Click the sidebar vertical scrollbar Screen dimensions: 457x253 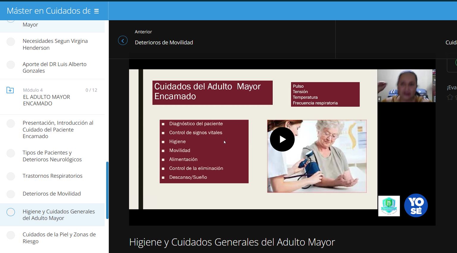tap(107, 190)
